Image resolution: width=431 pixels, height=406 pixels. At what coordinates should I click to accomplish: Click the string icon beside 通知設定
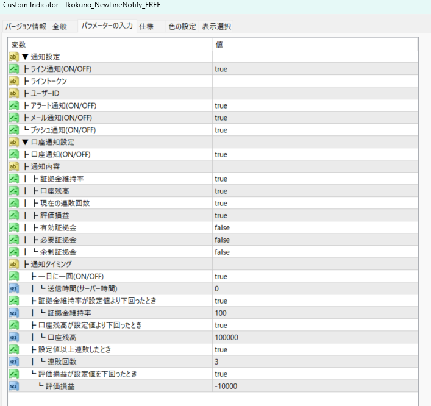[x=14, y=57]
